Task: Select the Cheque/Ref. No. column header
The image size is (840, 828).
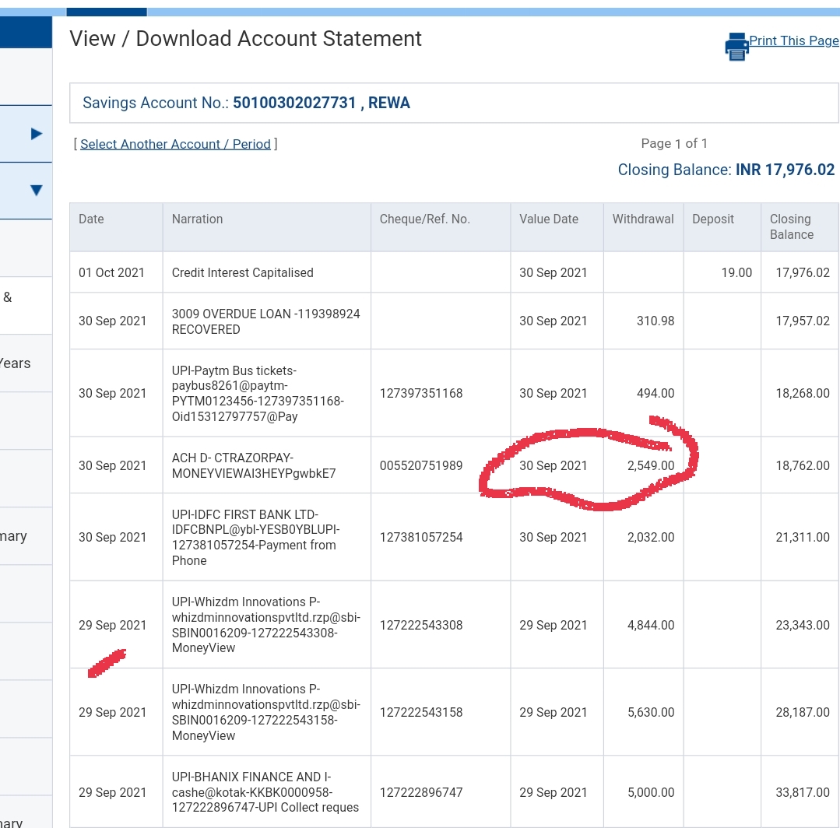Action: point(424,219)
